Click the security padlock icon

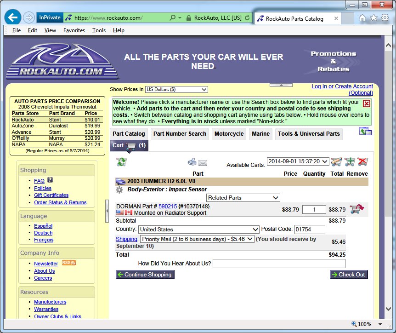coord(189,18)
